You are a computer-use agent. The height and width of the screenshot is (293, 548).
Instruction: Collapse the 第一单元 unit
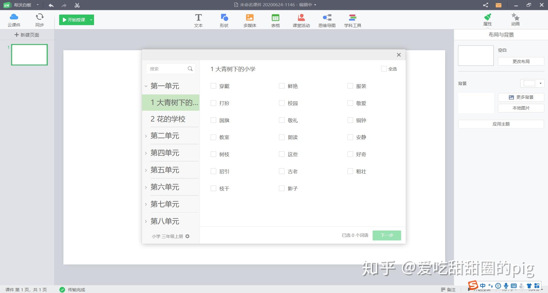(x=146, y=86)
